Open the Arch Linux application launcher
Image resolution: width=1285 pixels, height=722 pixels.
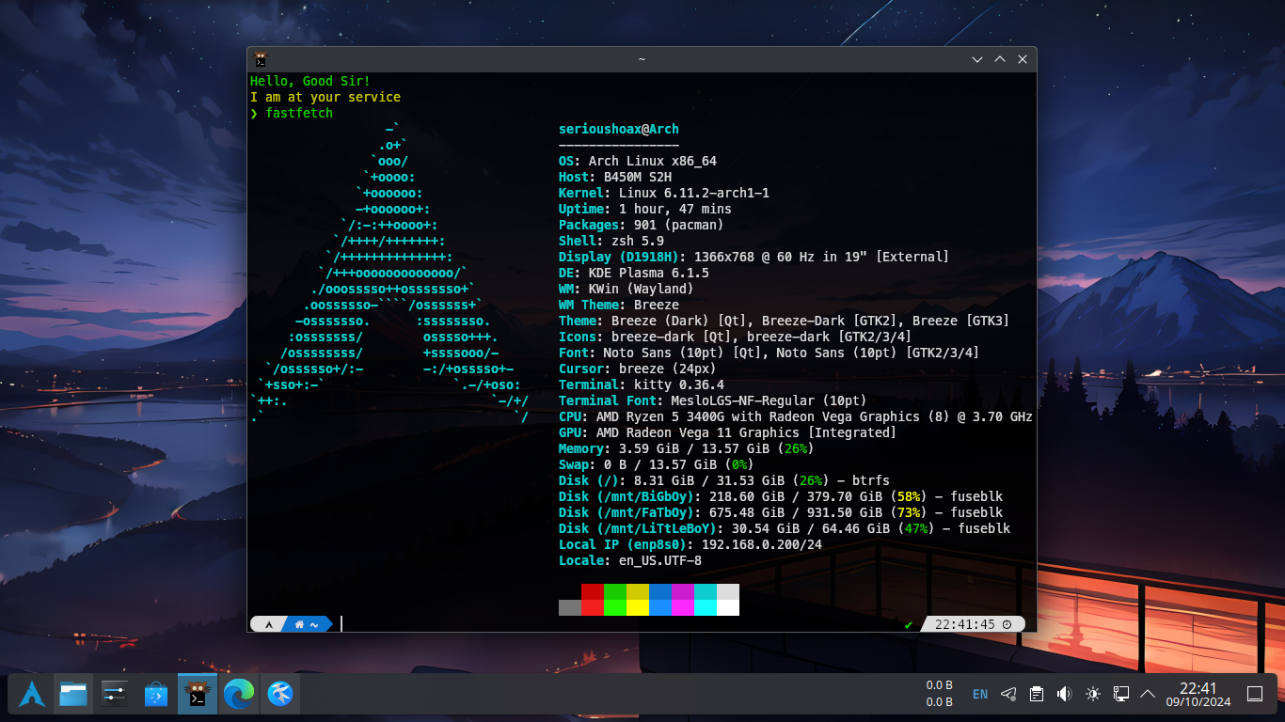[32, 695]
